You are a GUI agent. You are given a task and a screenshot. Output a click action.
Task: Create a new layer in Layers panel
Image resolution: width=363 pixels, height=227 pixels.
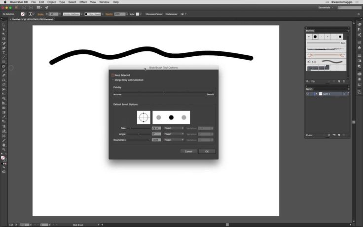click(x=339, y=135)
